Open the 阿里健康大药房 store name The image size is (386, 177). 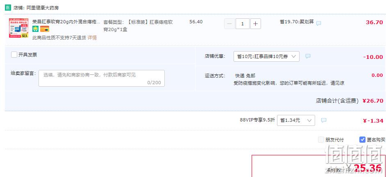coord(43,8)
